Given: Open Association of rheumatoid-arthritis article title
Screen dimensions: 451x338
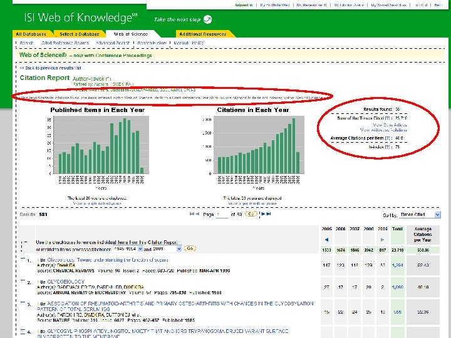Looking at the screenshot, I should coord(175,306).
